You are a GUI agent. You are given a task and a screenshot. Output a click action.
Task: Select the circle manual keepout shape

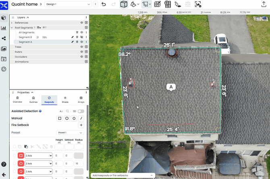[x=67, y=118]
